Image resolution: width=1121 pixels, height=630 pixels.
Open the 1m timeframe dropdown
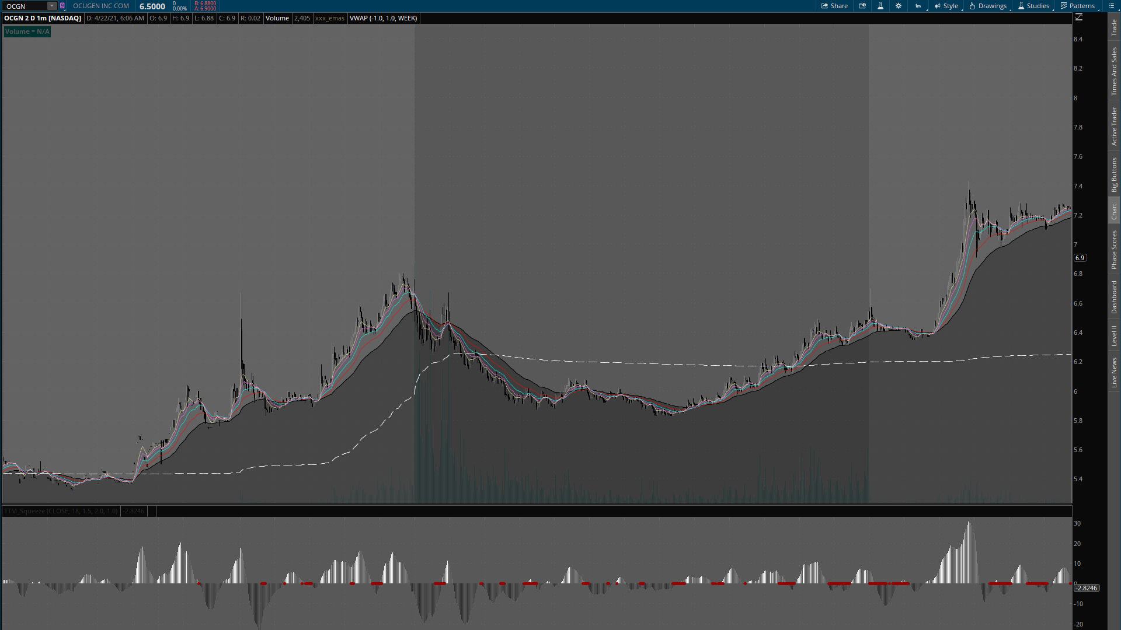[x=918, y=6]
